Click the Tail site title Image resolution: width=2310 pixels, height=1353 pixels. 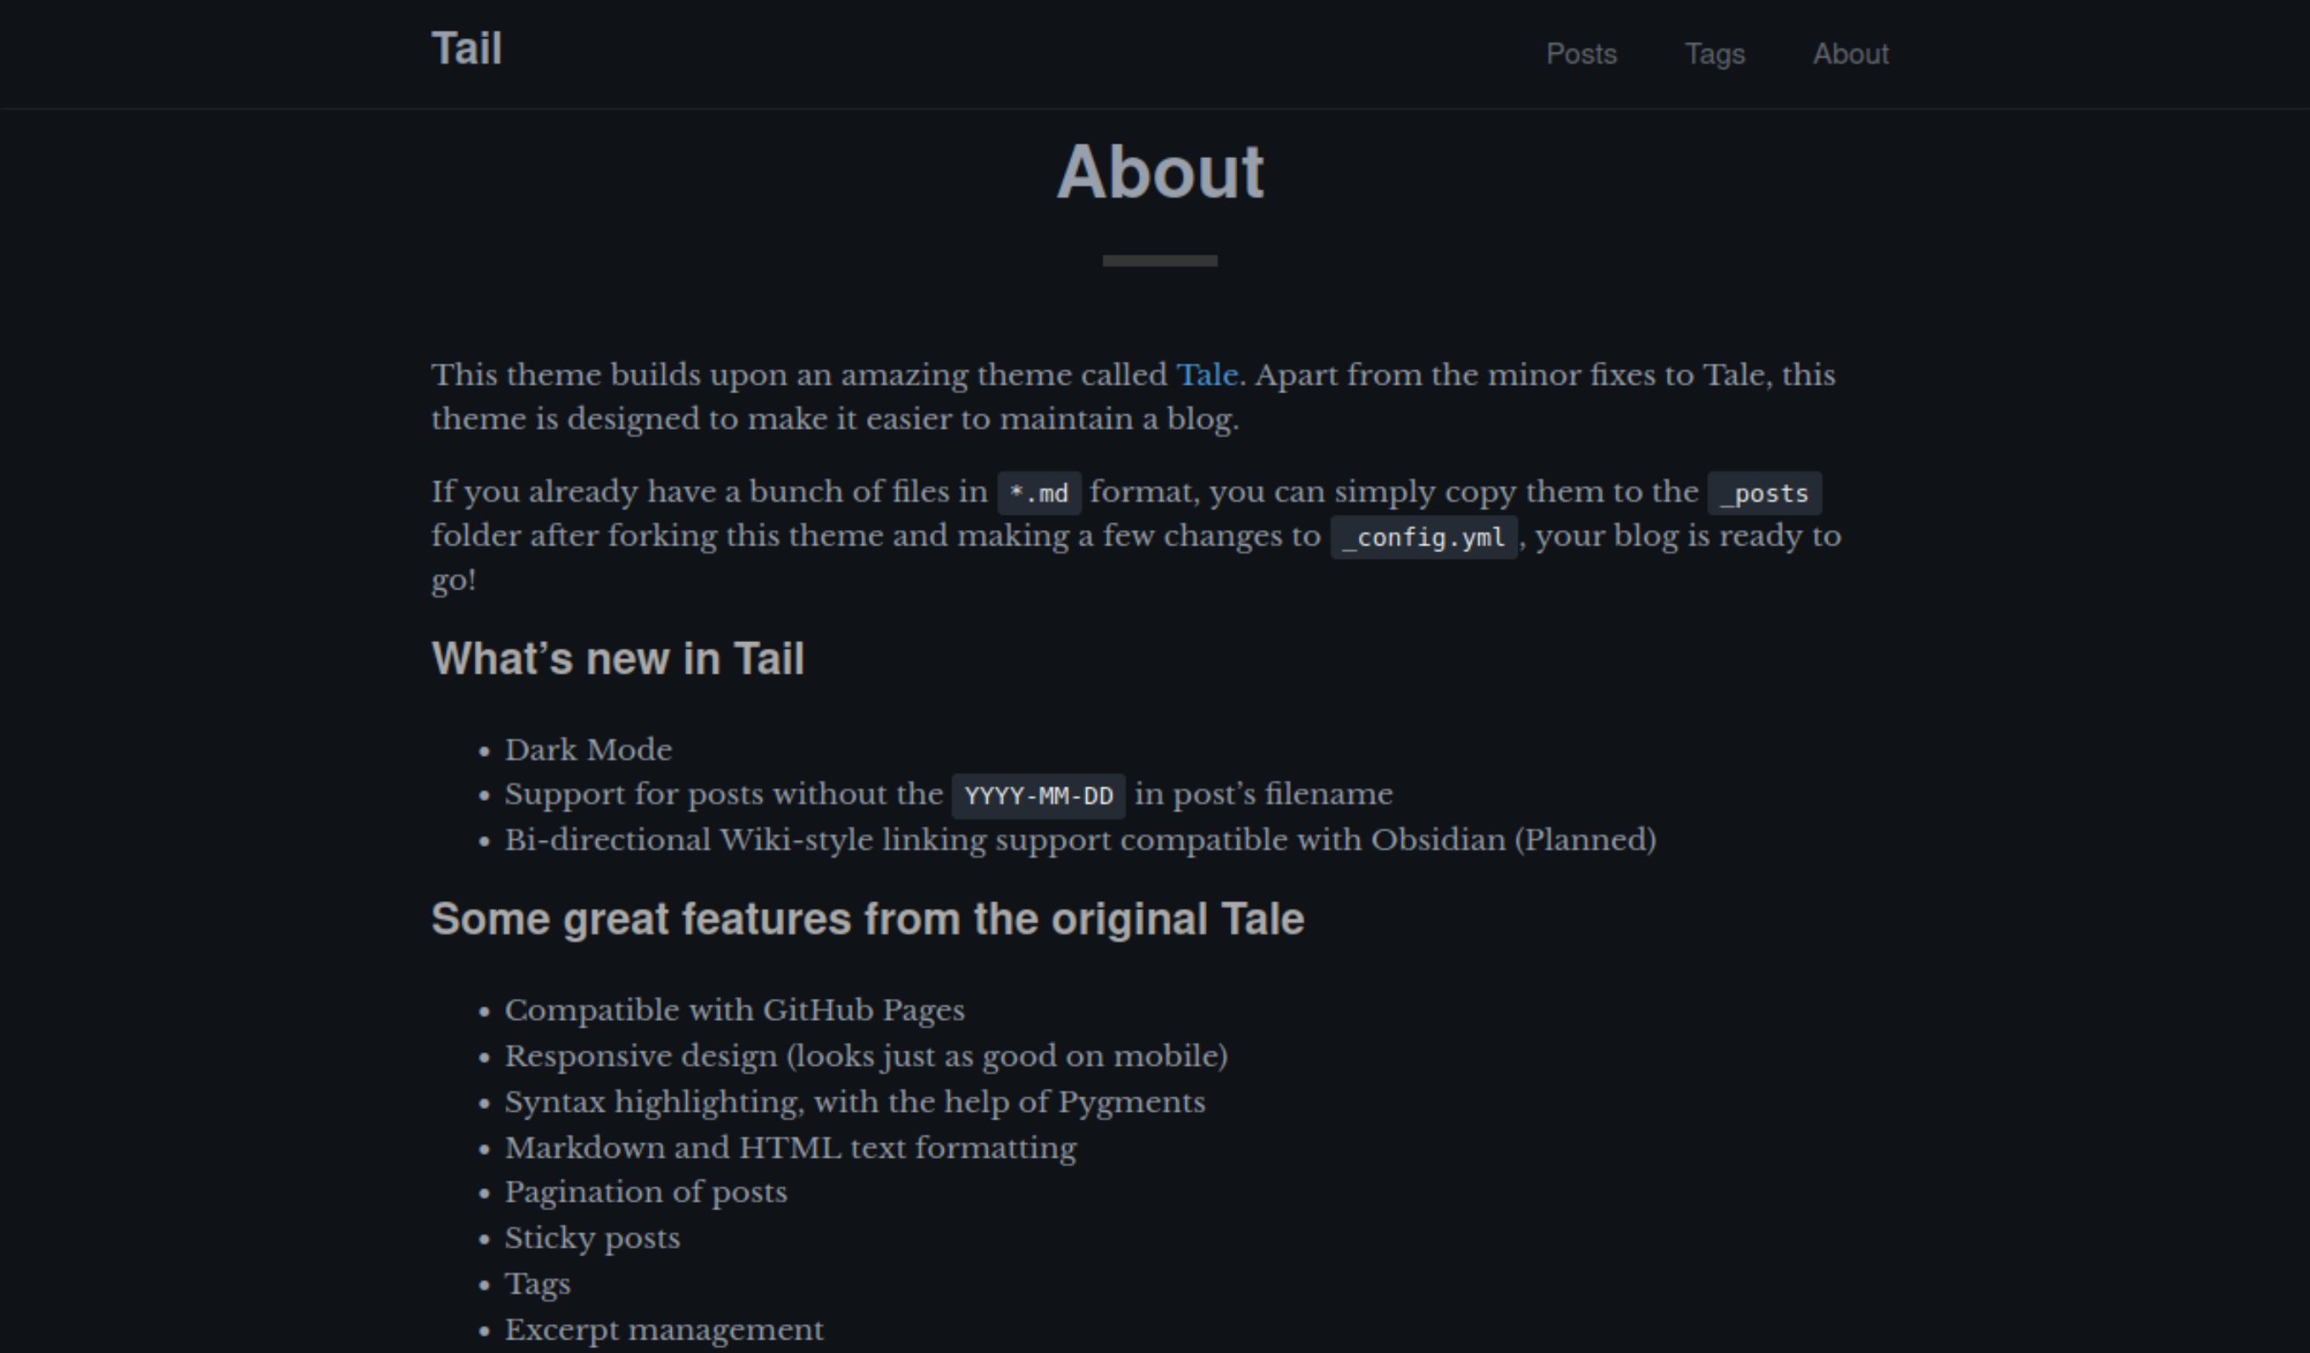[467, 50]
